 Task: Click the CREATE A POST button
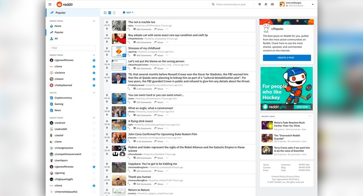(x=287, y=57)
